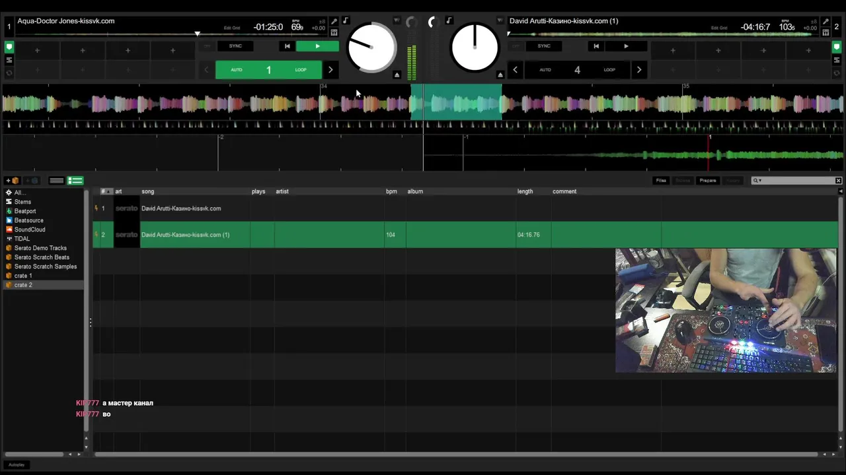Open saved loops view on deck 2
846x475 pixels.
[x=836, y=60]
